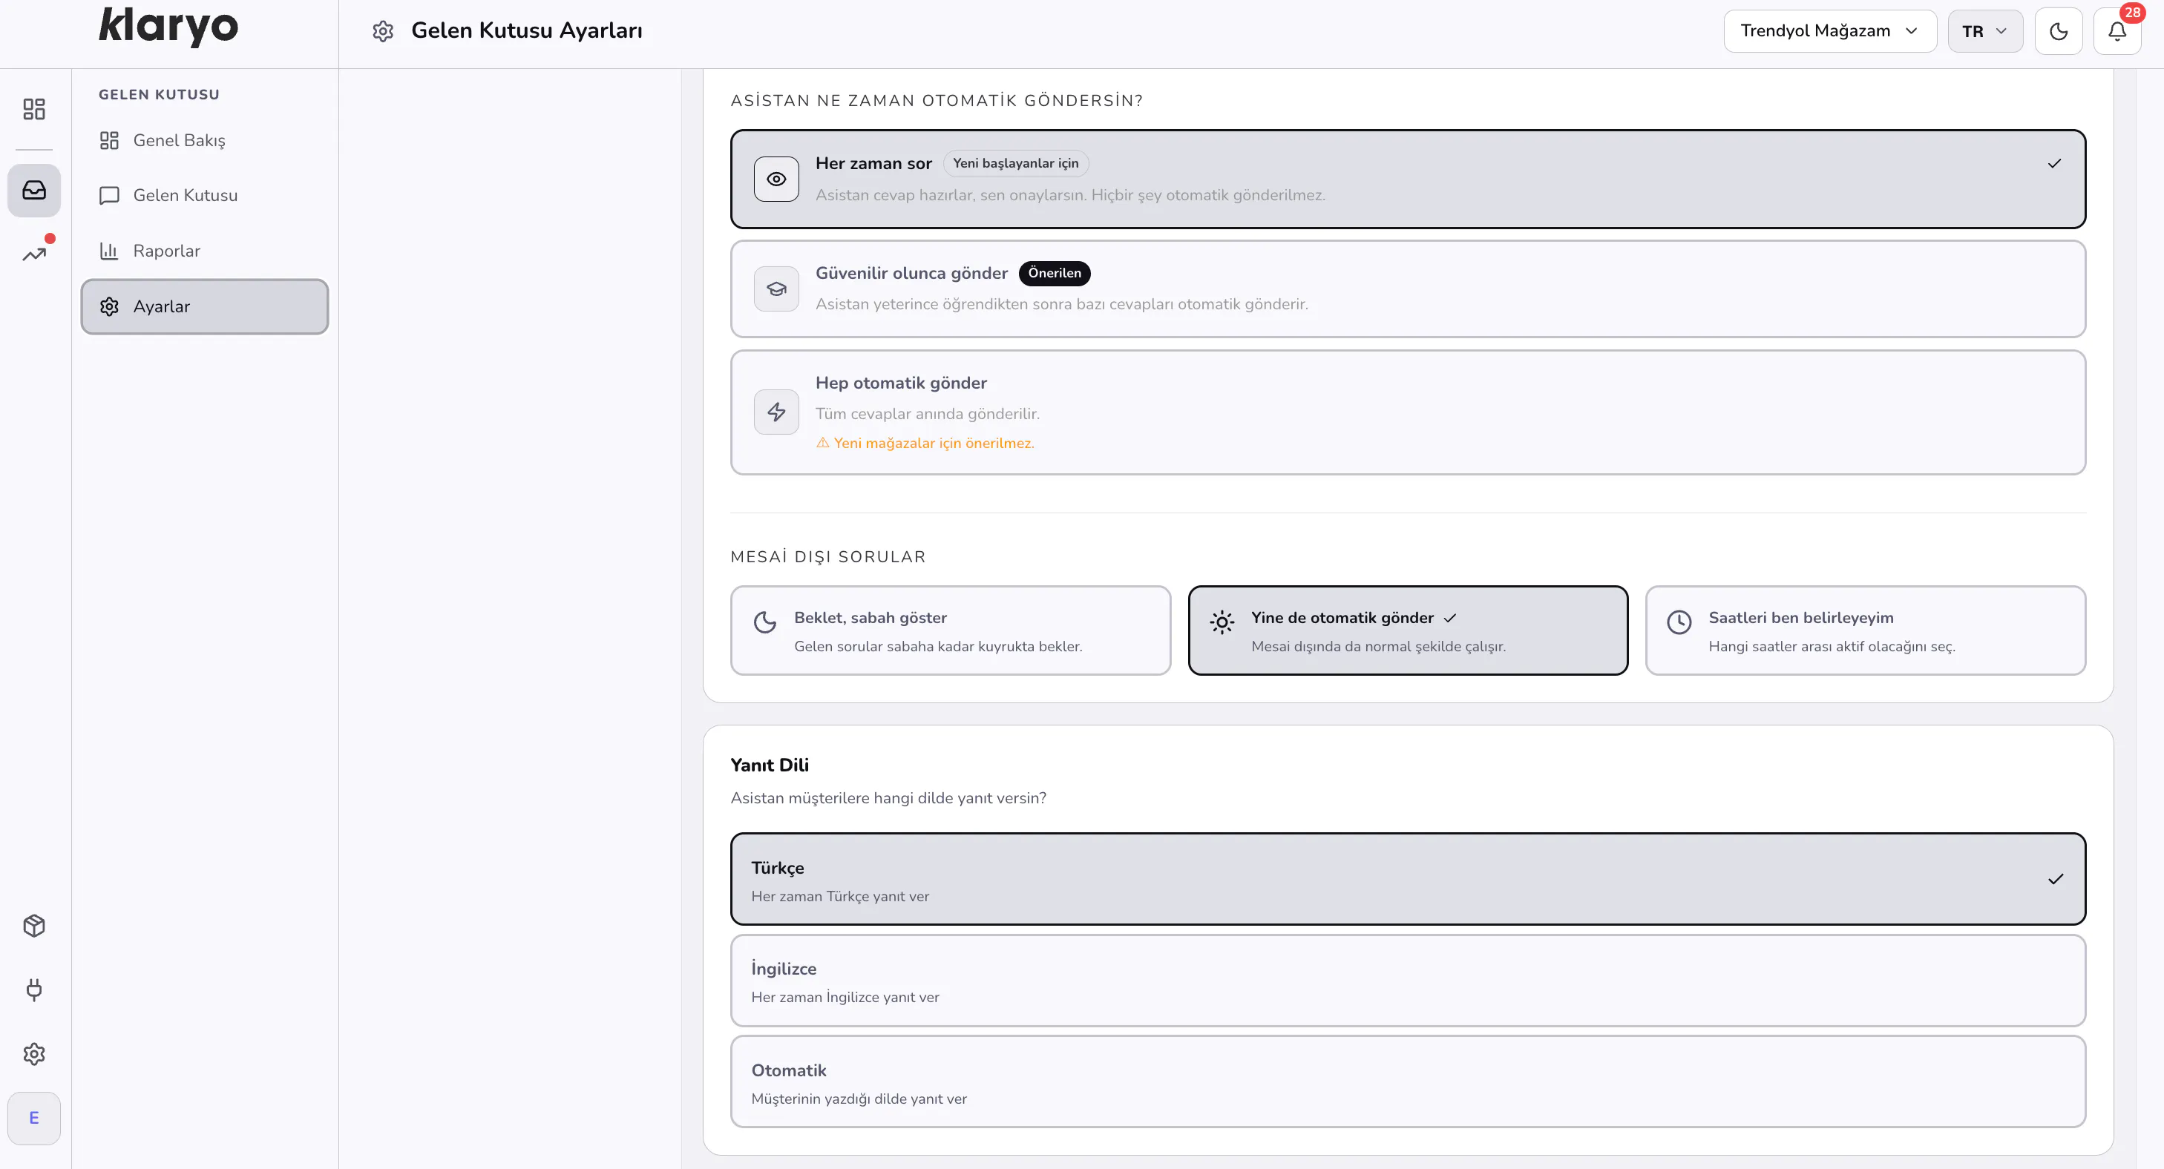Select Saatleri ben belirleyeyim option
The height and width of the screenshot is (1169, 2164).
(1865, 630)
